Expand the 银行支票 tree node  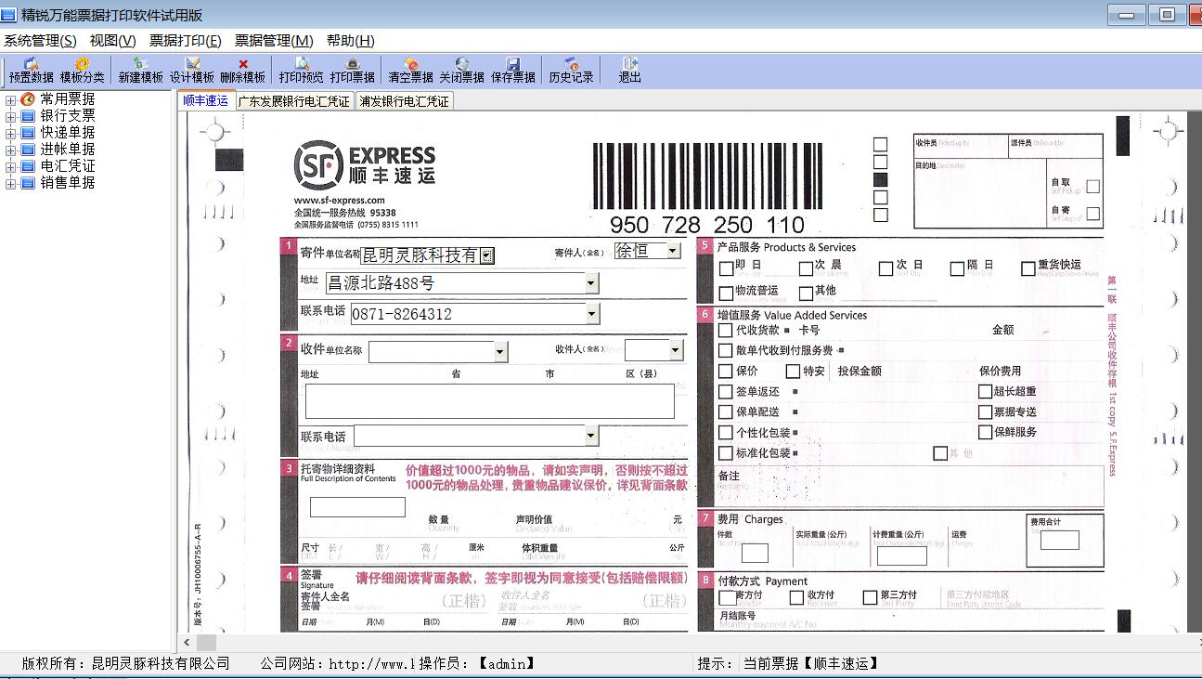pos(11,117)
